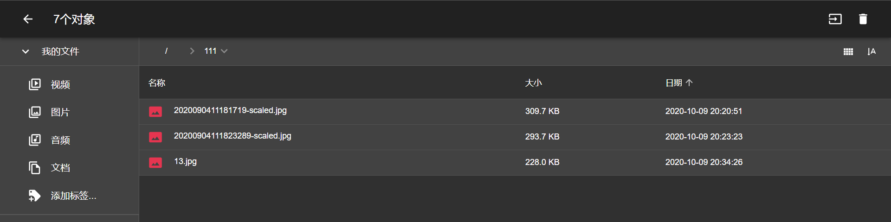
Task: Expand the 111 folder breadcrumb dropdown
Action: click(224, 51)
